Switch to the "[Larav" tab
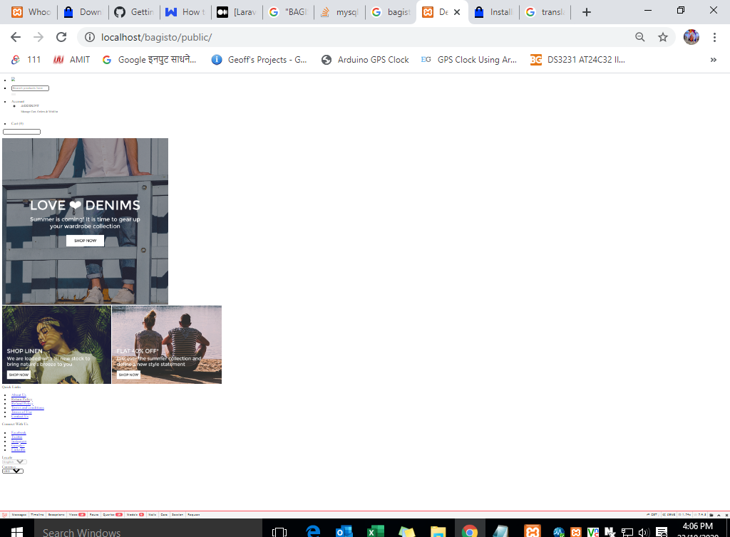The width and height of the screenshot is (730, 537). (x=237, y=12)
